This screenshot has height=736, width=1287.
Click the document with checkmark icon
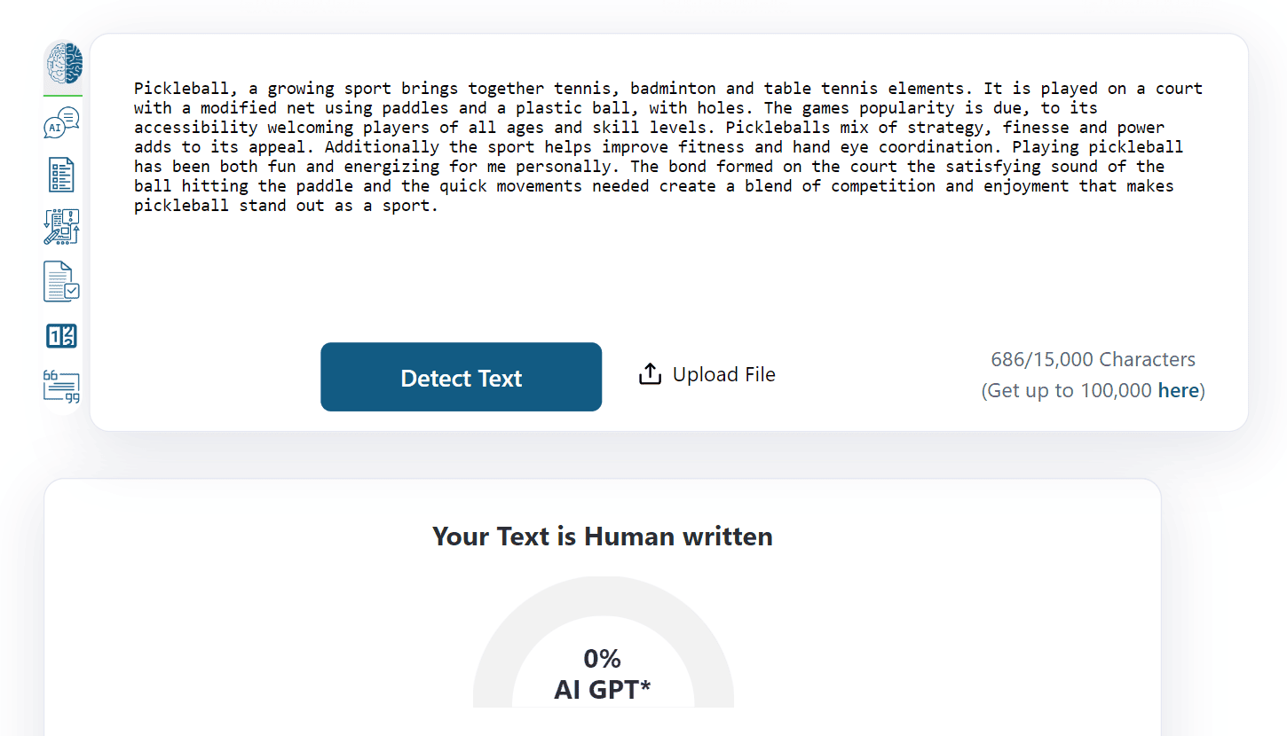click(62, 282)
